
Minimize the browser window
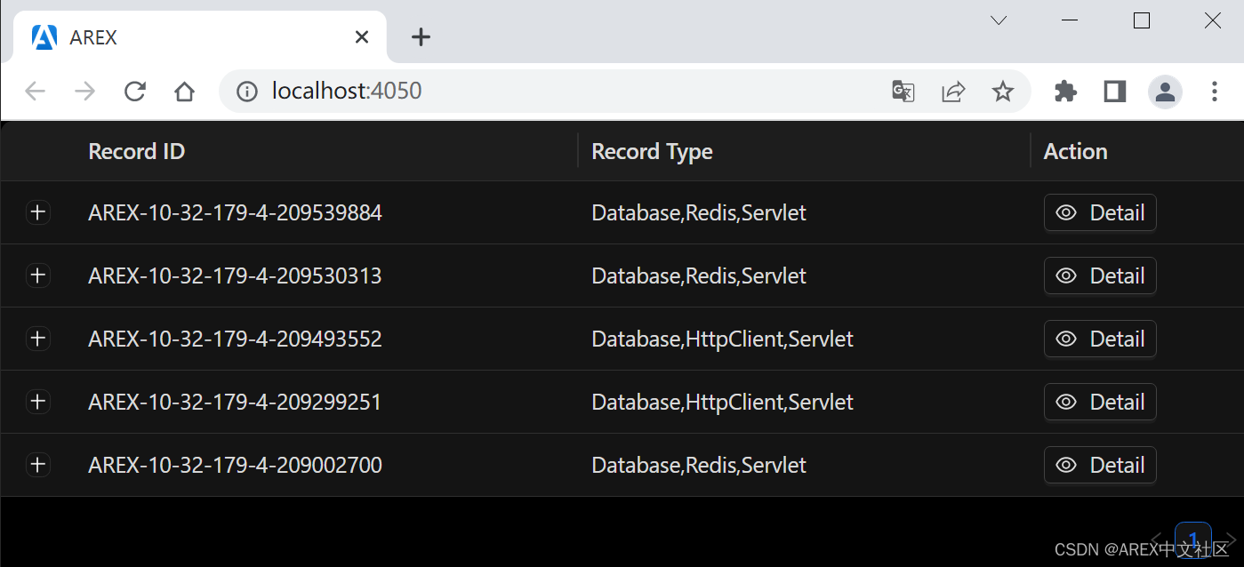[1070, 20]
